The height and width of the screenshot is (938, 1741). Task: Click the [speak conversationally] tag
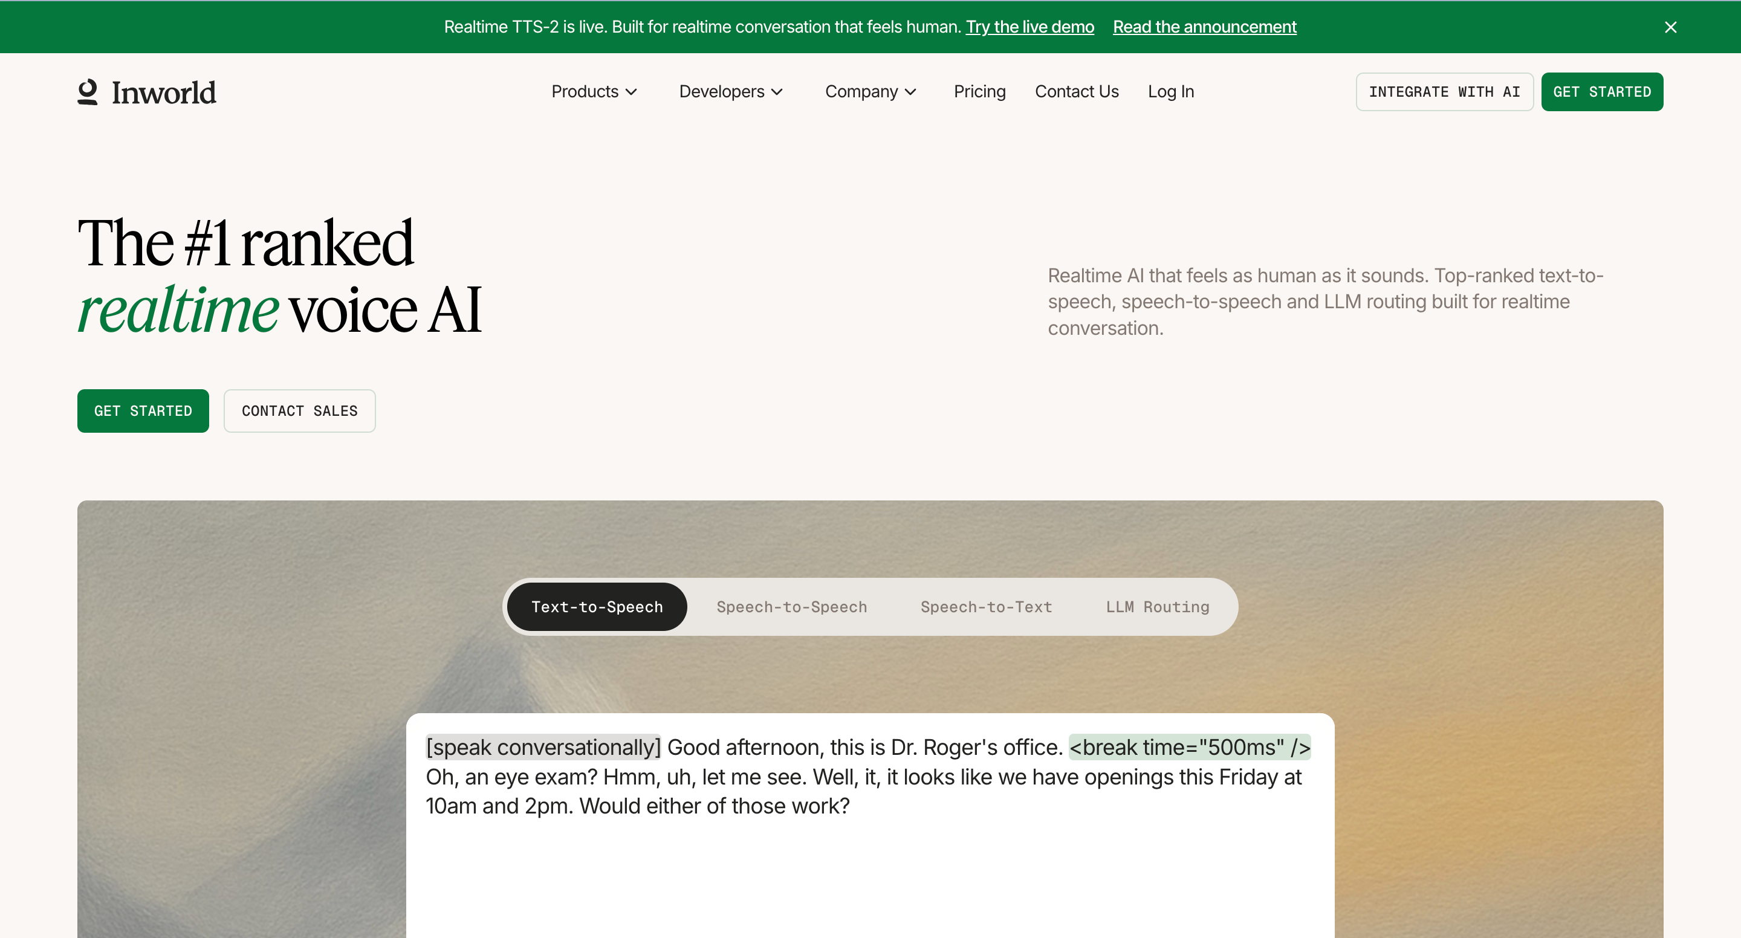[x=543, y=748]
